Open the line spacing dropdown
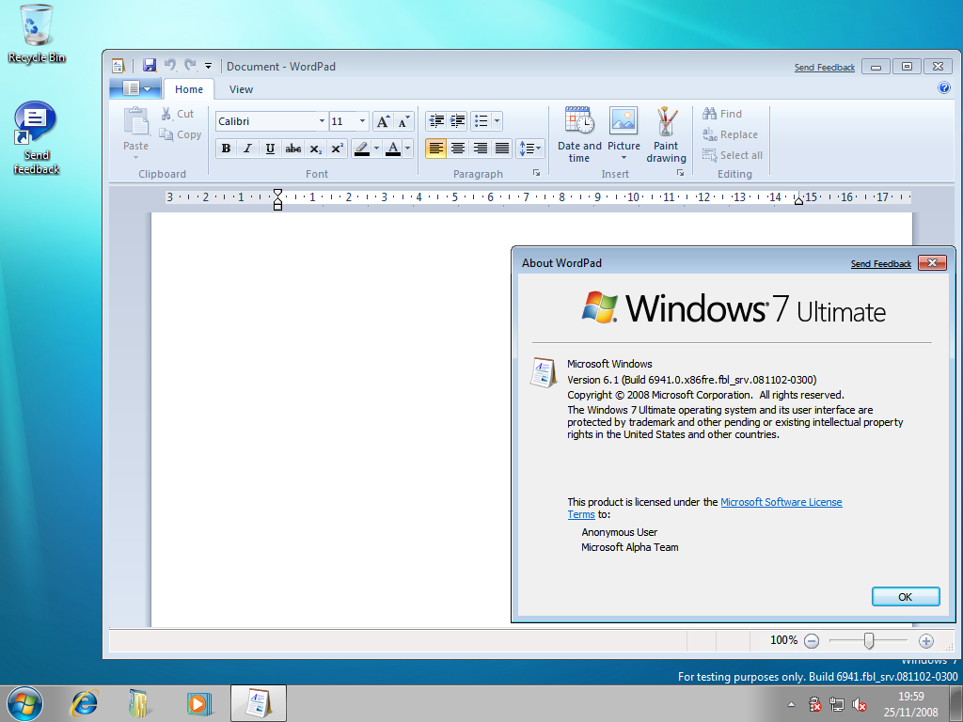The width and height of the screenshot is (963, 722). click(x=530, y=148)
